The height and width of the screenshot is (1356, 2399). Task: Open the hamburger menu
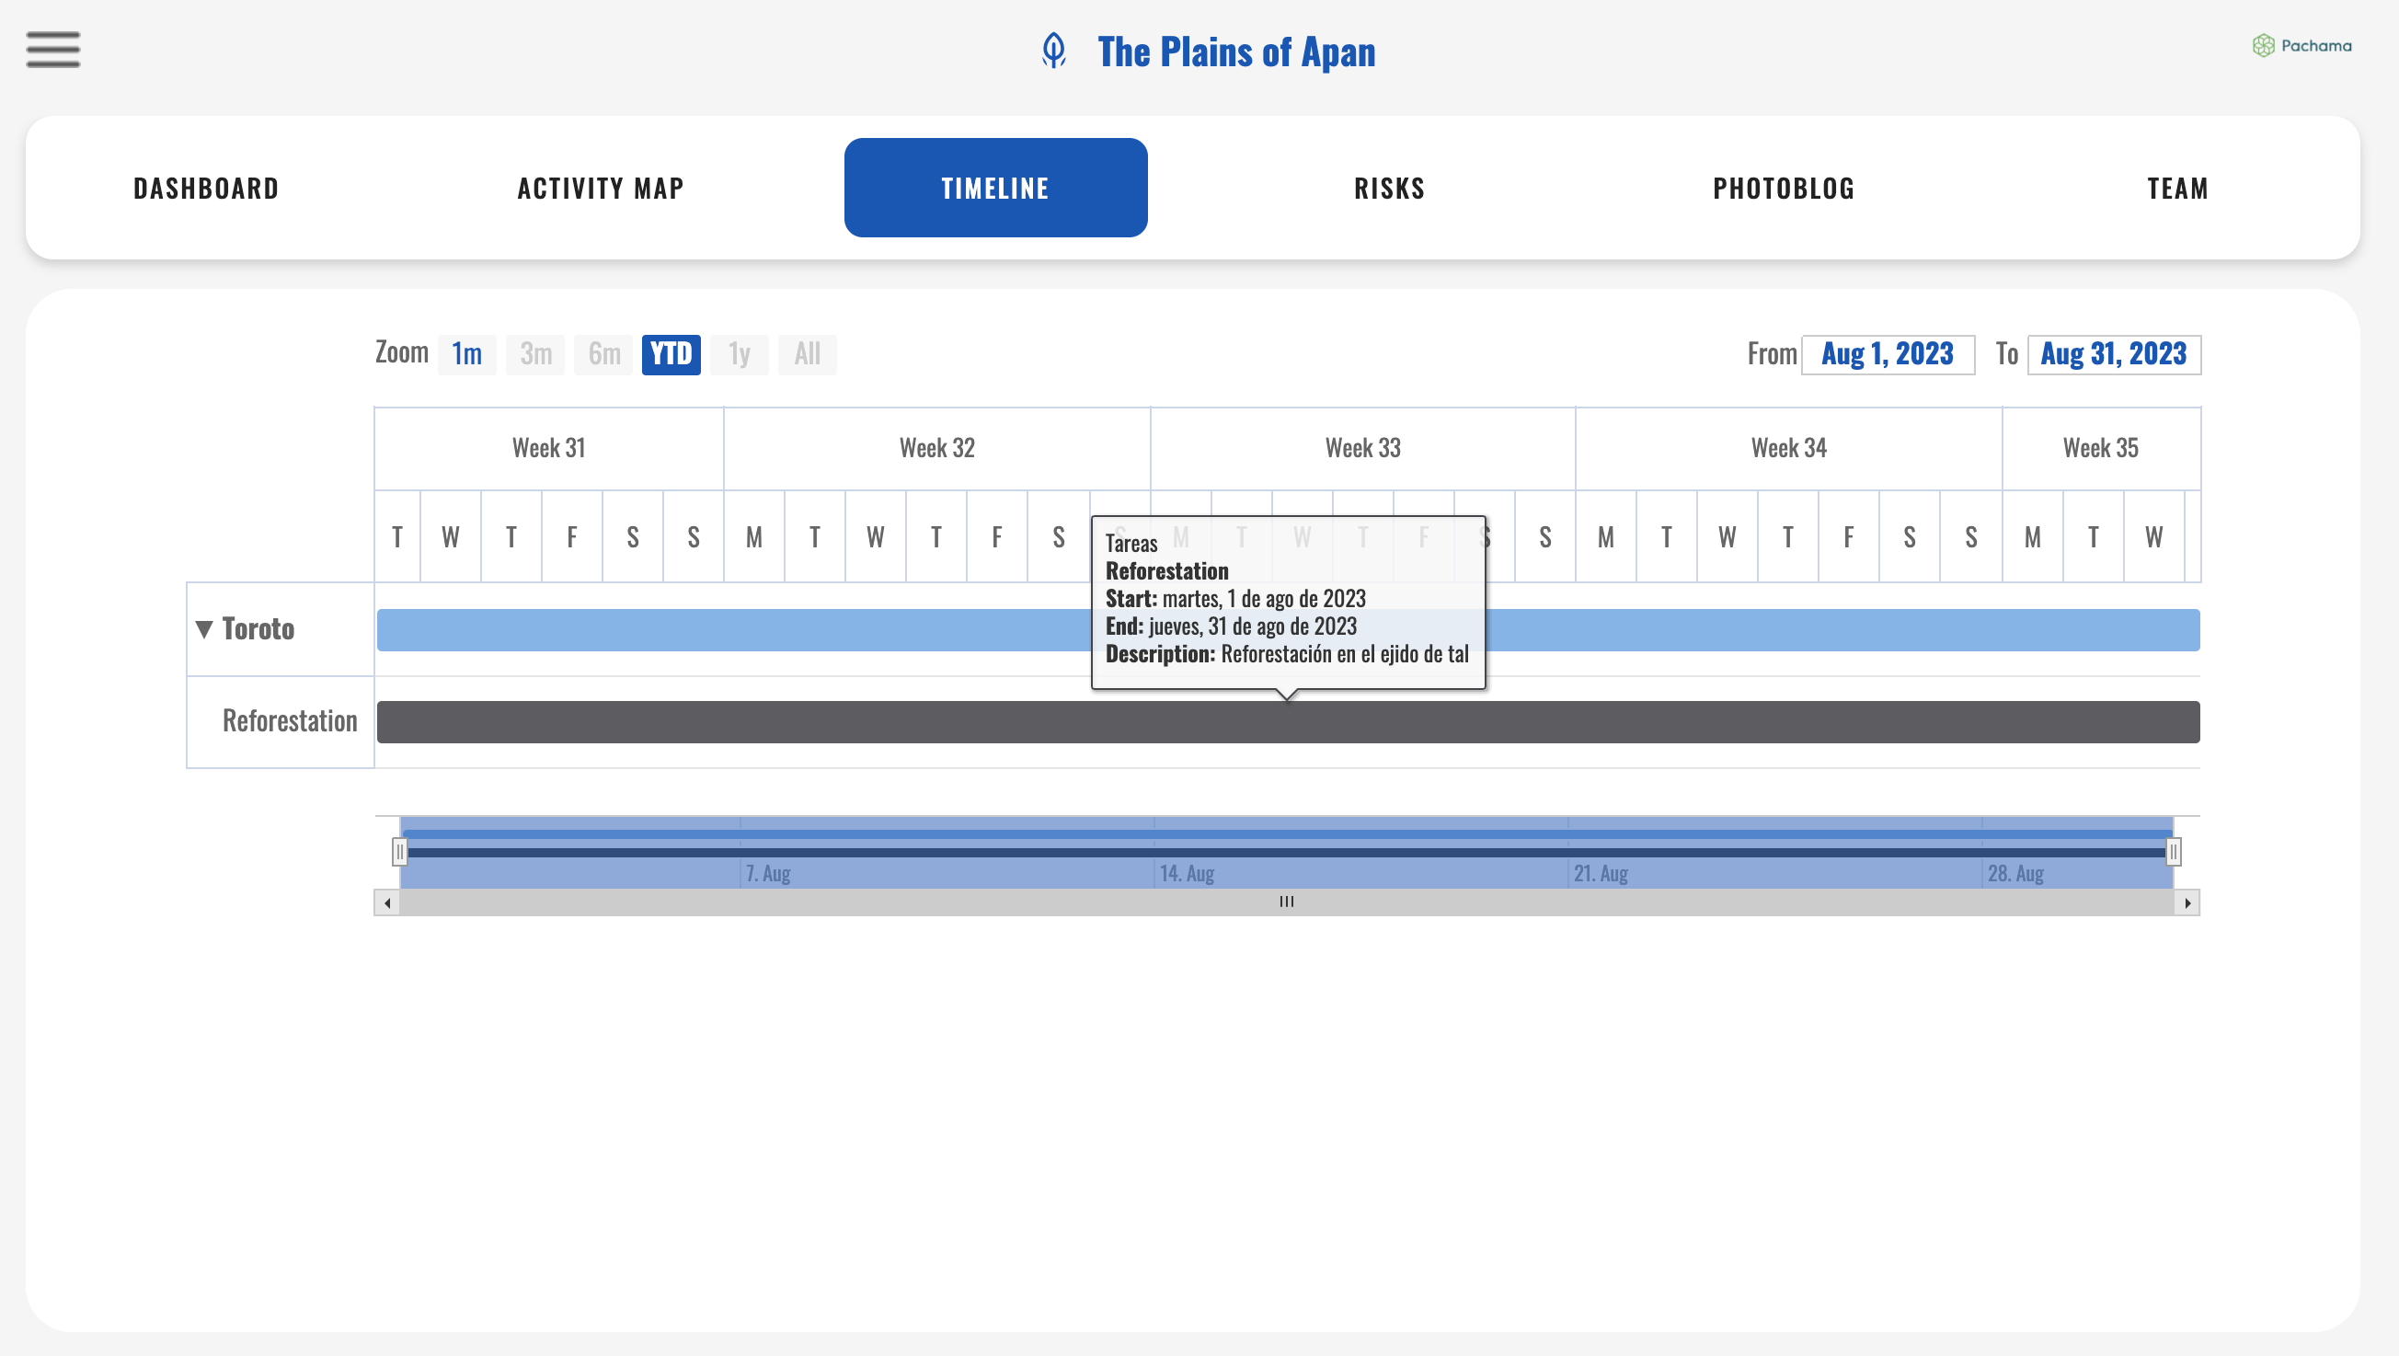click(x=53, y=50)
